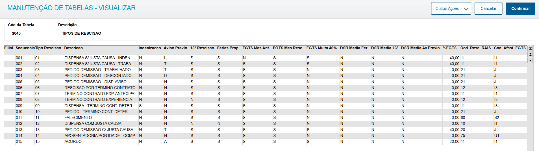Jump to the first table row button
Screen dimensions: 539x151
coord(530,48)
